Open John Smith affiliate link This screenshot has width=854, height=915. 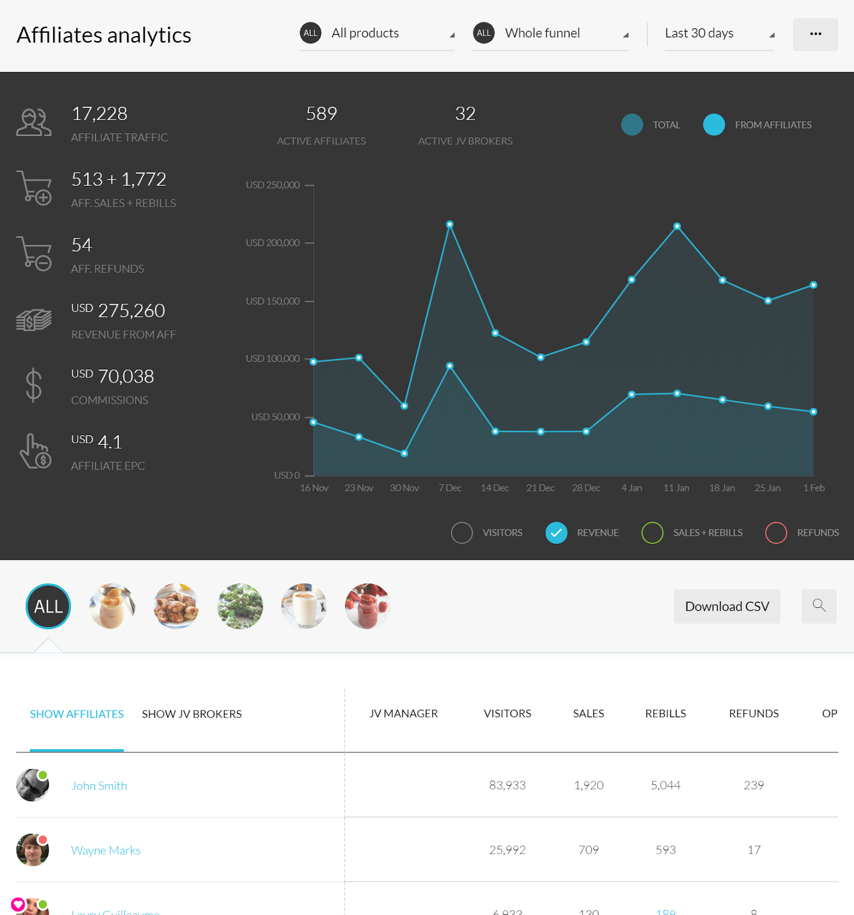(x=99, y=786)
